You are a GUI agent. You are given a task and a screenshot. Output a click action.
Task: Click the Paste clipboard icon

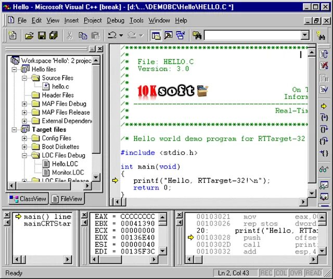pyautogui.click(x=95, y=35)
